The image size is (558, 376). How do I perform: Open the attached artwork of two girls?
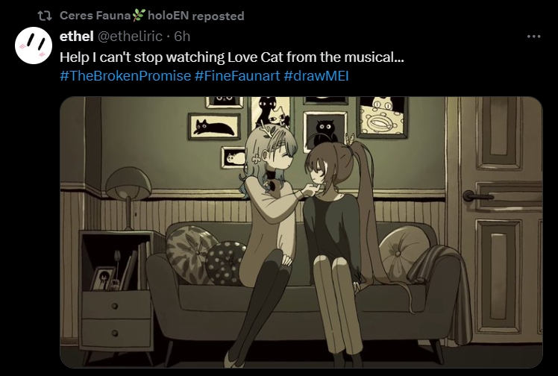(x=301, y=232)
